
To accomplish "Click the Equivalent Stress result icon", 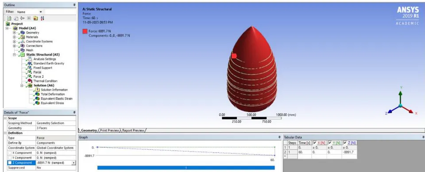I will pos(37,103).
